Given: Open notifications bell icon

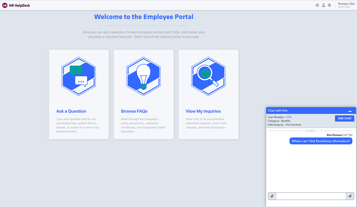Looking at the screenshot, I should [330, 5].
